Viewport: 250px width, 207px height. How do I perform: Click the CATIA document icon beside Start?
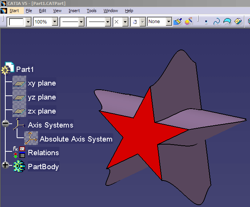(x=4, y=11)
